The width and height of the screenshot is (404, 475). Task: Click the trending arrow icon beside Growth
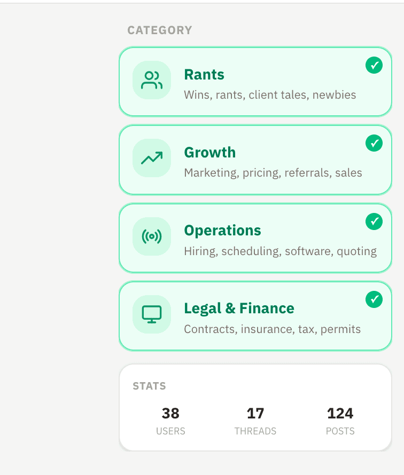coord(152,159)
